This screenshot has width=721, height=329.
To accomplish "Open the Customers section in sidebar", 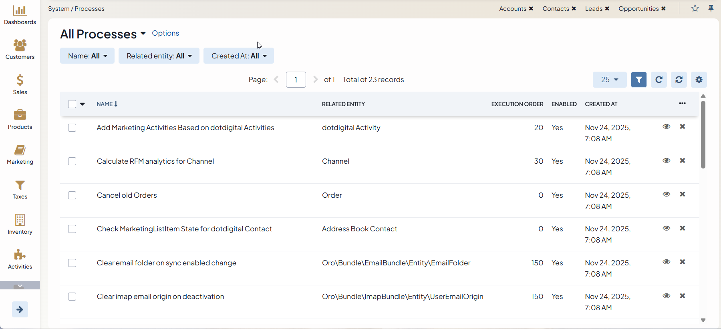I will 20,50.
